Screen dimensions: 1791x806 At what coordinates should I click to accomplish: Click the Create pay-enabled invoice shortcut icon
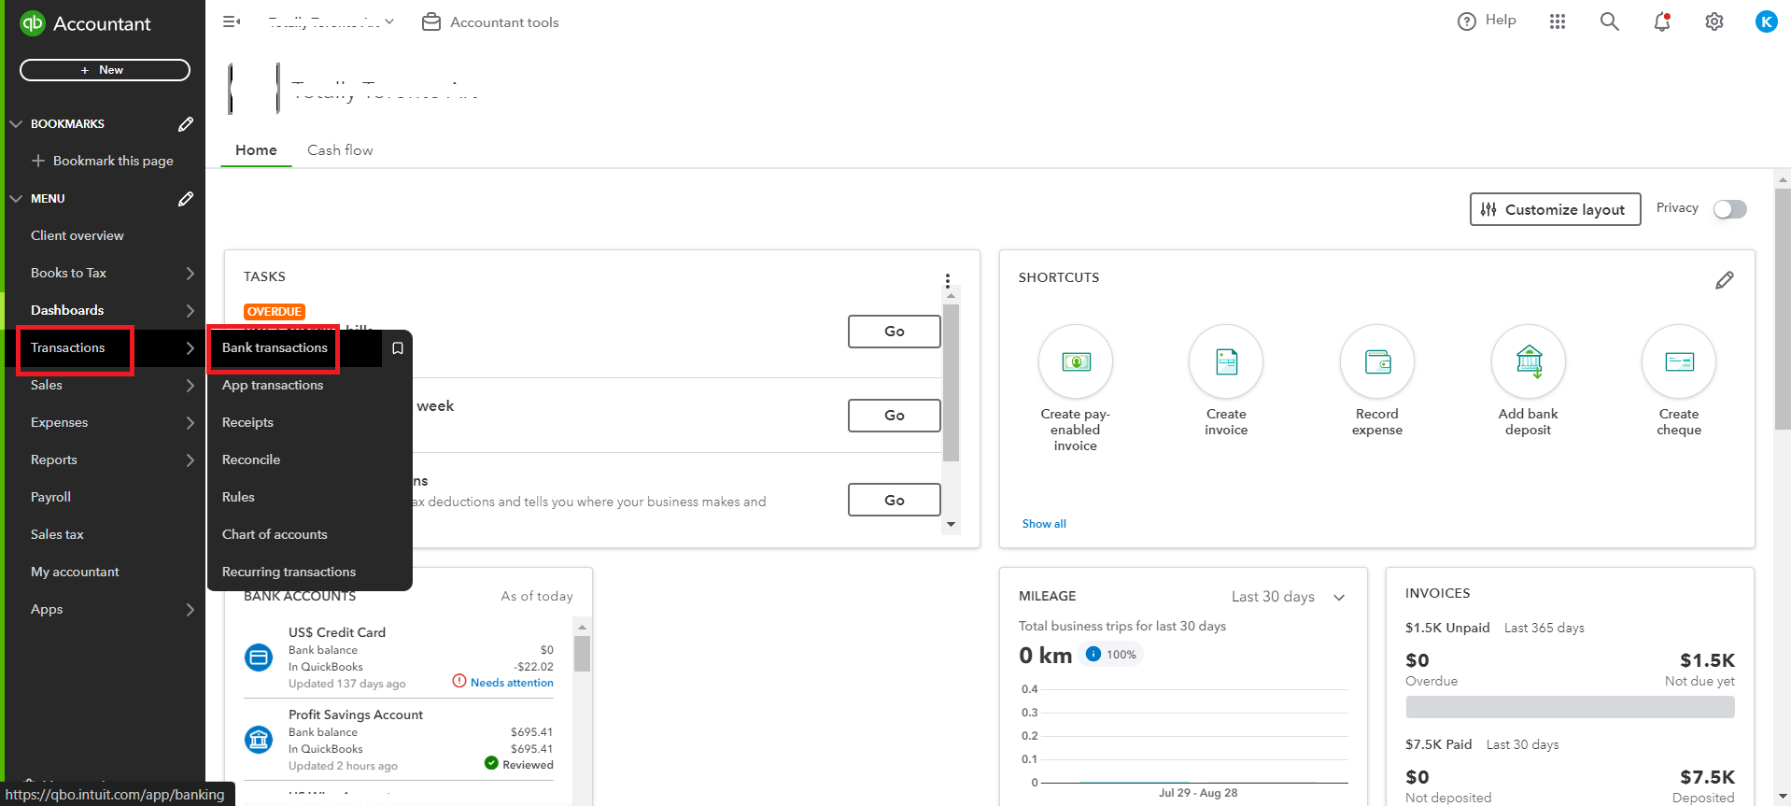1076,361
